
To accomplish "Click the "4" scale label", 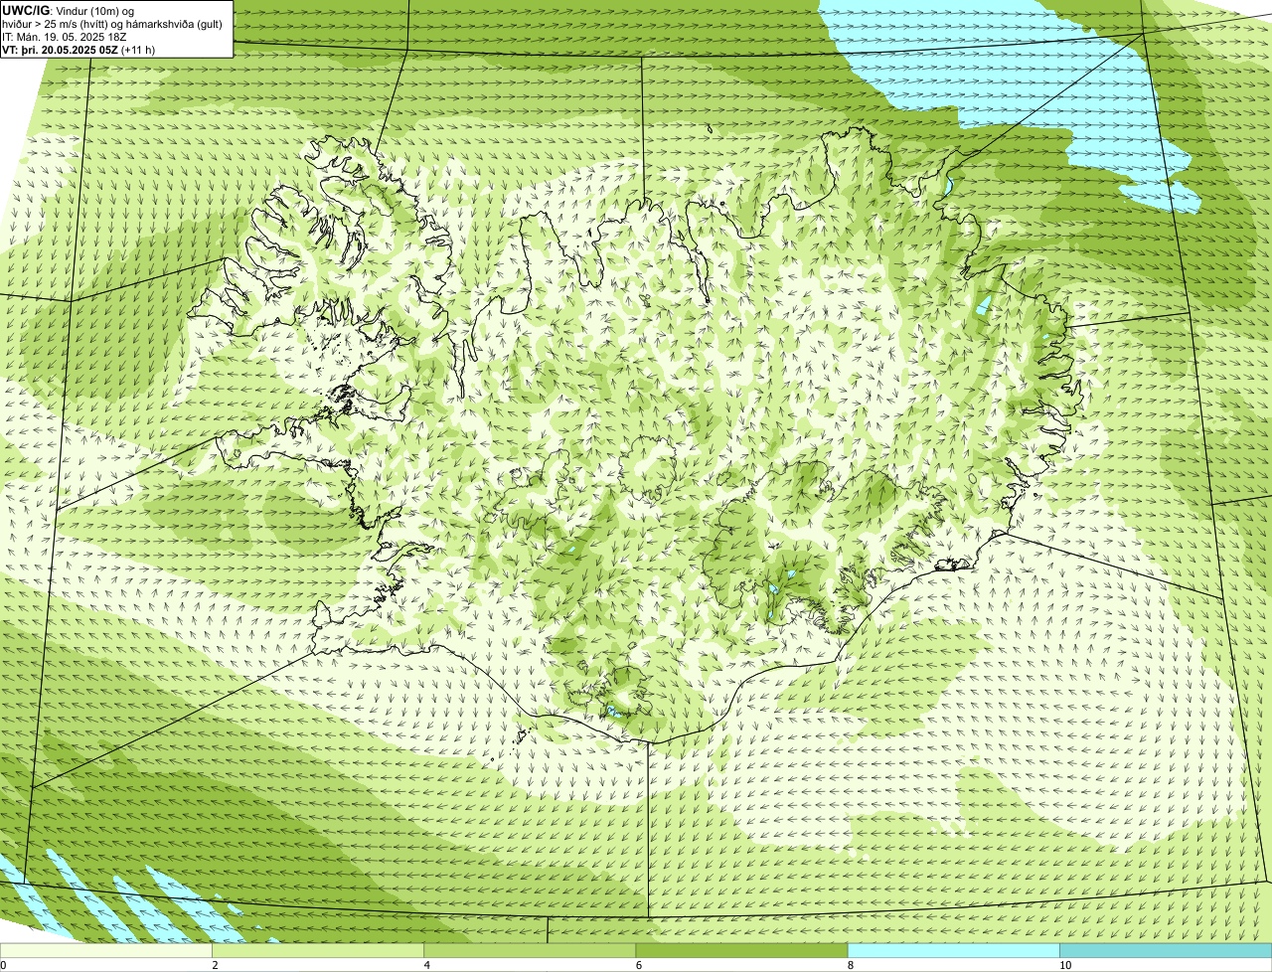I will (x=427, y=965).
